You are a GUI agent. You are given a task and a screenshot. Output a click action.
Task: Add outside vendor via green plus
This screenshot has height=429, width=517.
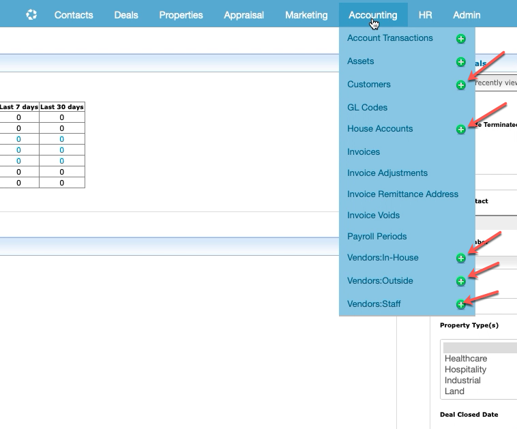click(x=461, y=282)
